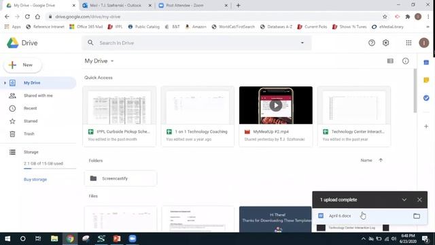Click the Name sort label
435x245 pixels.
pyautogui.click(x=366, y=161)
